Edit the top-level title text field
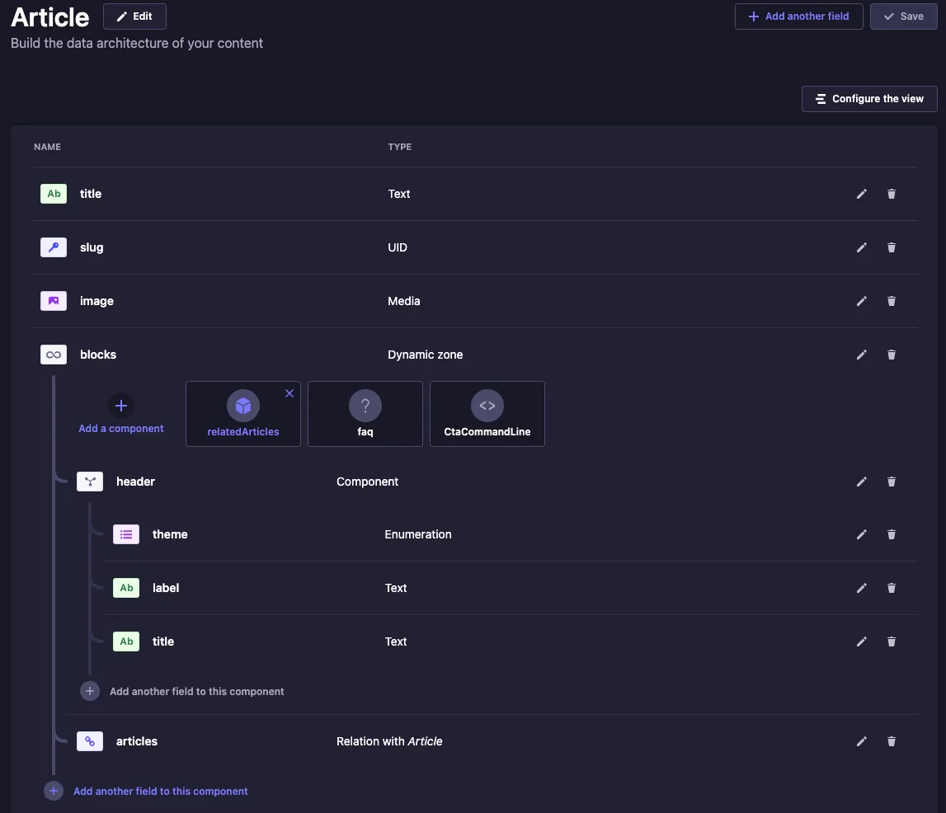 pos(861,194)
